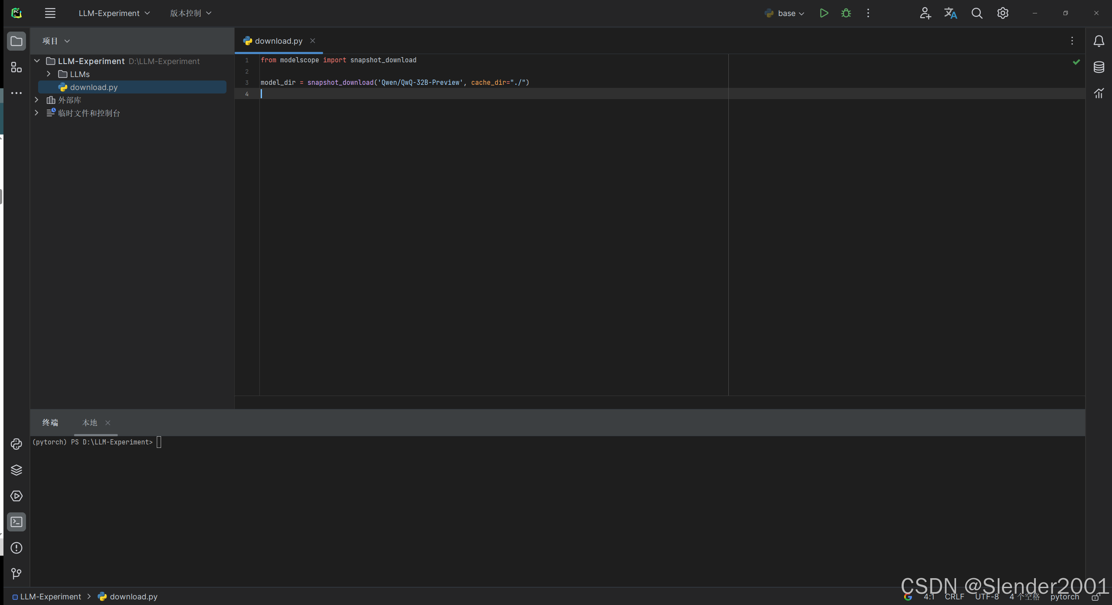Open Notifications bell panel
1112x605 pixels.
[x=1099, y=41]
